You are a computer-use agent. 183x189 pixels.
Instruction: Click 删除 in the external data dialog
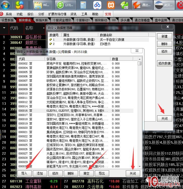pyautogui.click(x=71, y=173)
